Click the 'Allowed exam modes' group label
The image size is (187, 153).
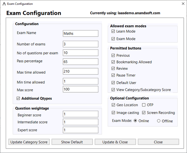[x=128, y=26]
